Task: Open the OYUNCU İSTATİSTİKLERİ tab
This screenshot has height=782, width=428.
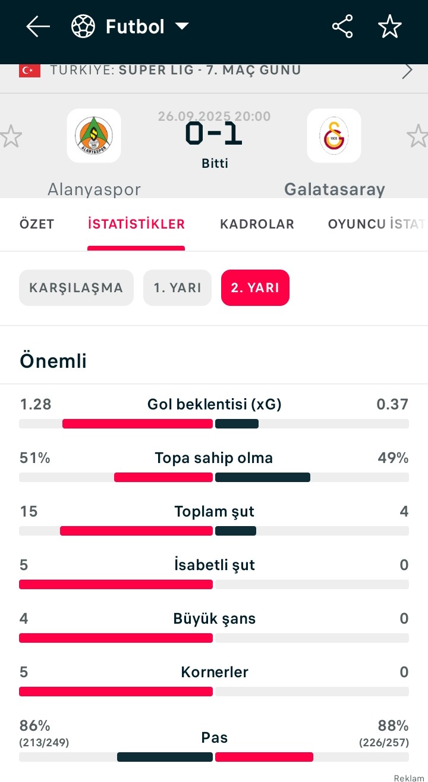Action: (x=377, y=224)
